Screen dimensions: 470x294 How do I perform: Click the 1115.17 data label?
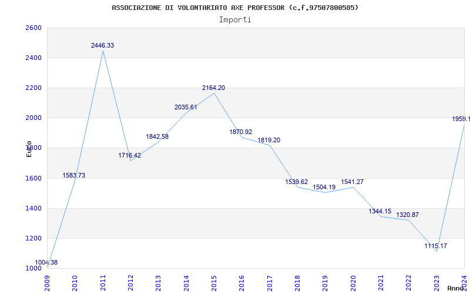tap(436, 246)
